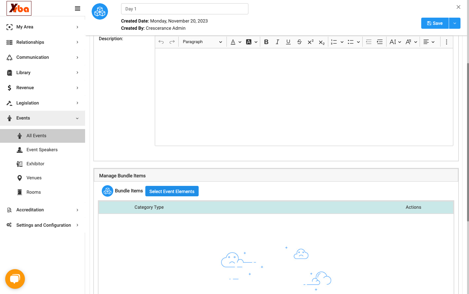Expand the Communication menu

(x=43, y=57)
